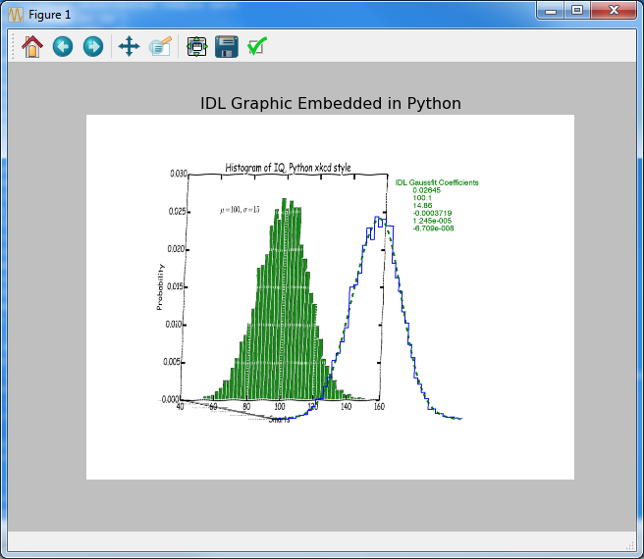644x559 pixels.
Task: Maximize the Figure 1 window
Action: click(x=577, y=11)
